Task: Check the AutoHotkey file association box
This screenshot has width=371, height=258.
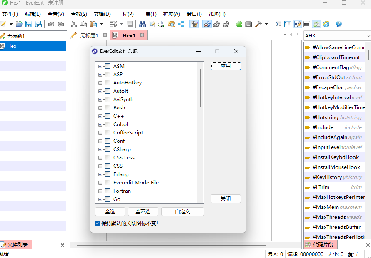Action: (x=108, y=83)
